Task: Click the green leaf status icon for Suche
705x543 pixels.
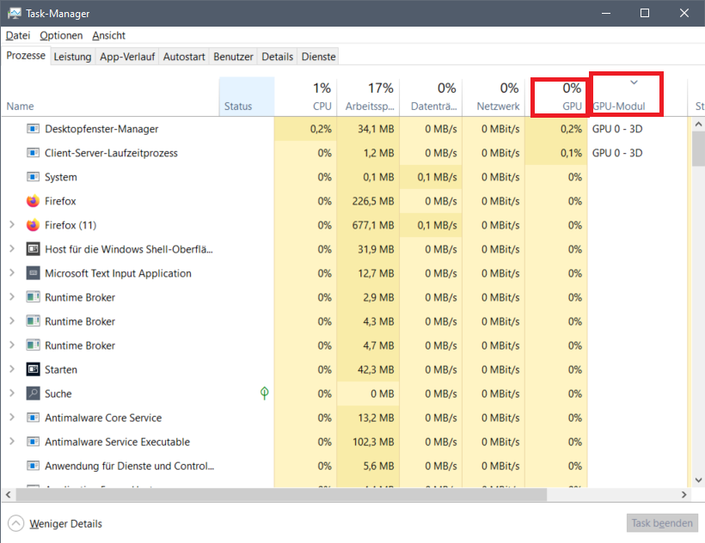Action: (265, 394)
